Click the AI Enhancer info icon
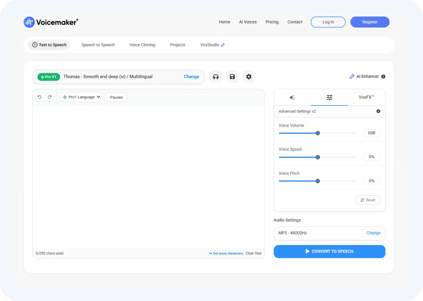Image resolution: width=423 pixels, height=301 pixels. point(383,76)
